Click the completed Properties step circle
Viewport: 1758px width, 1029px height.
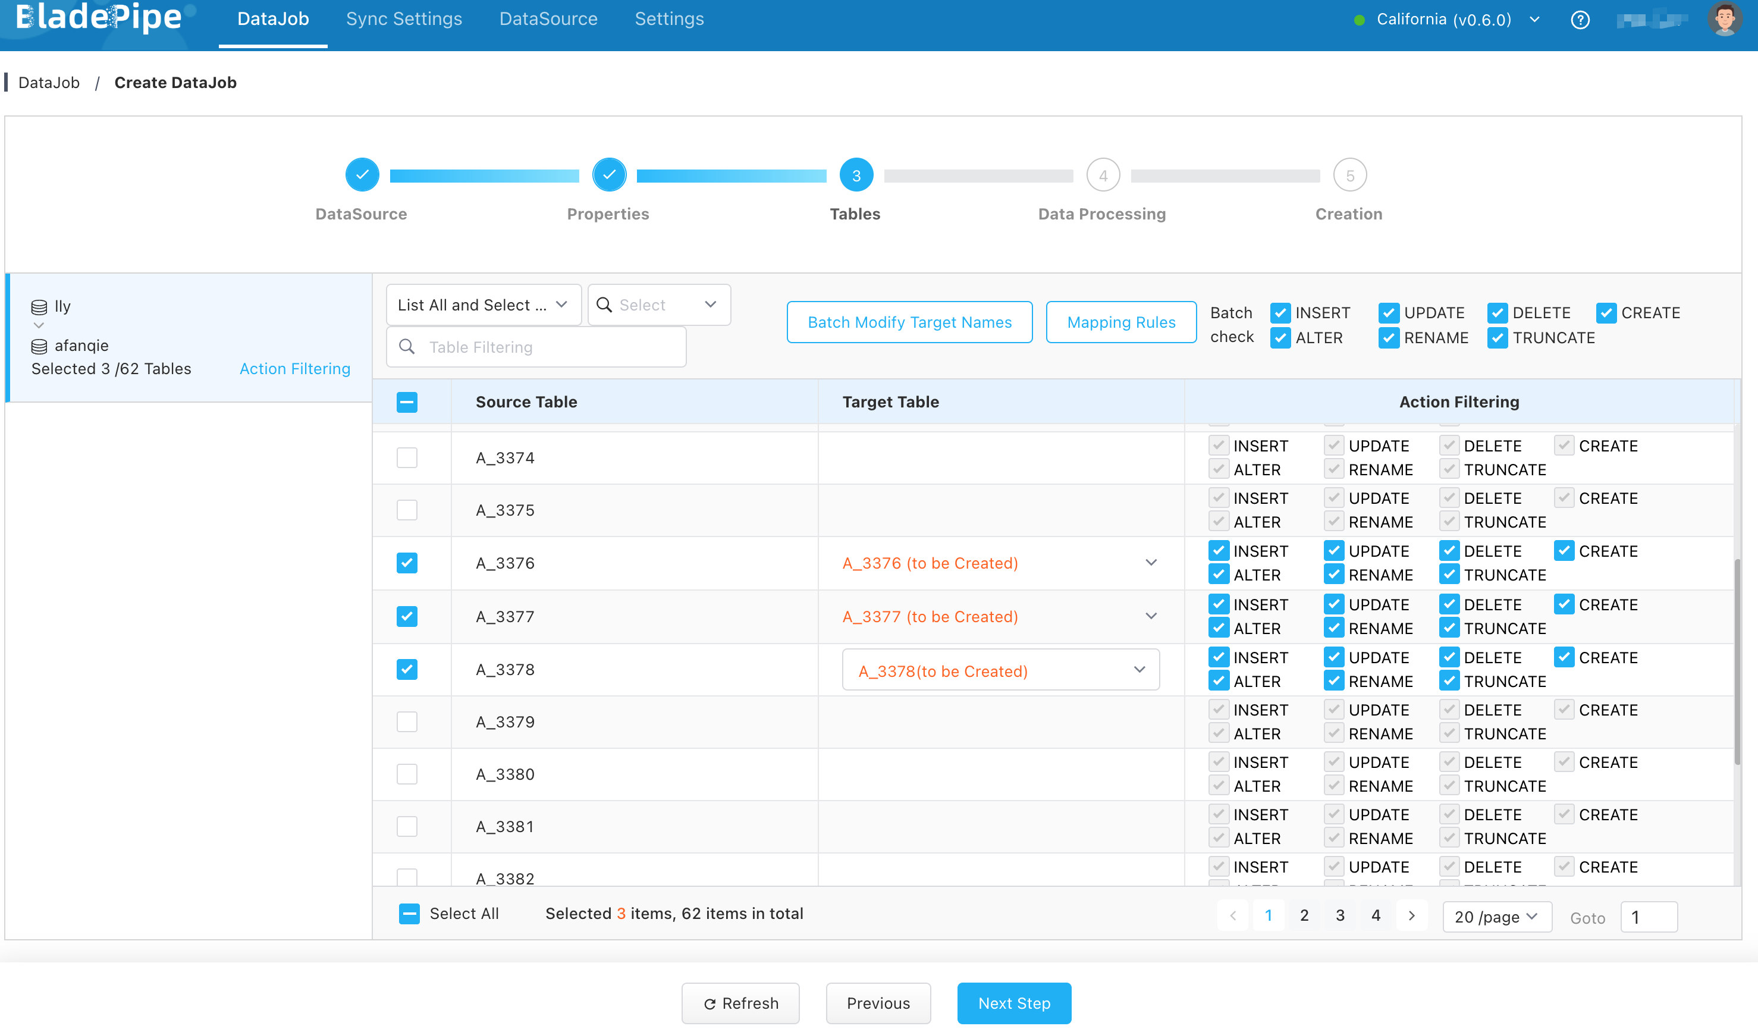(x=609, y=175)
